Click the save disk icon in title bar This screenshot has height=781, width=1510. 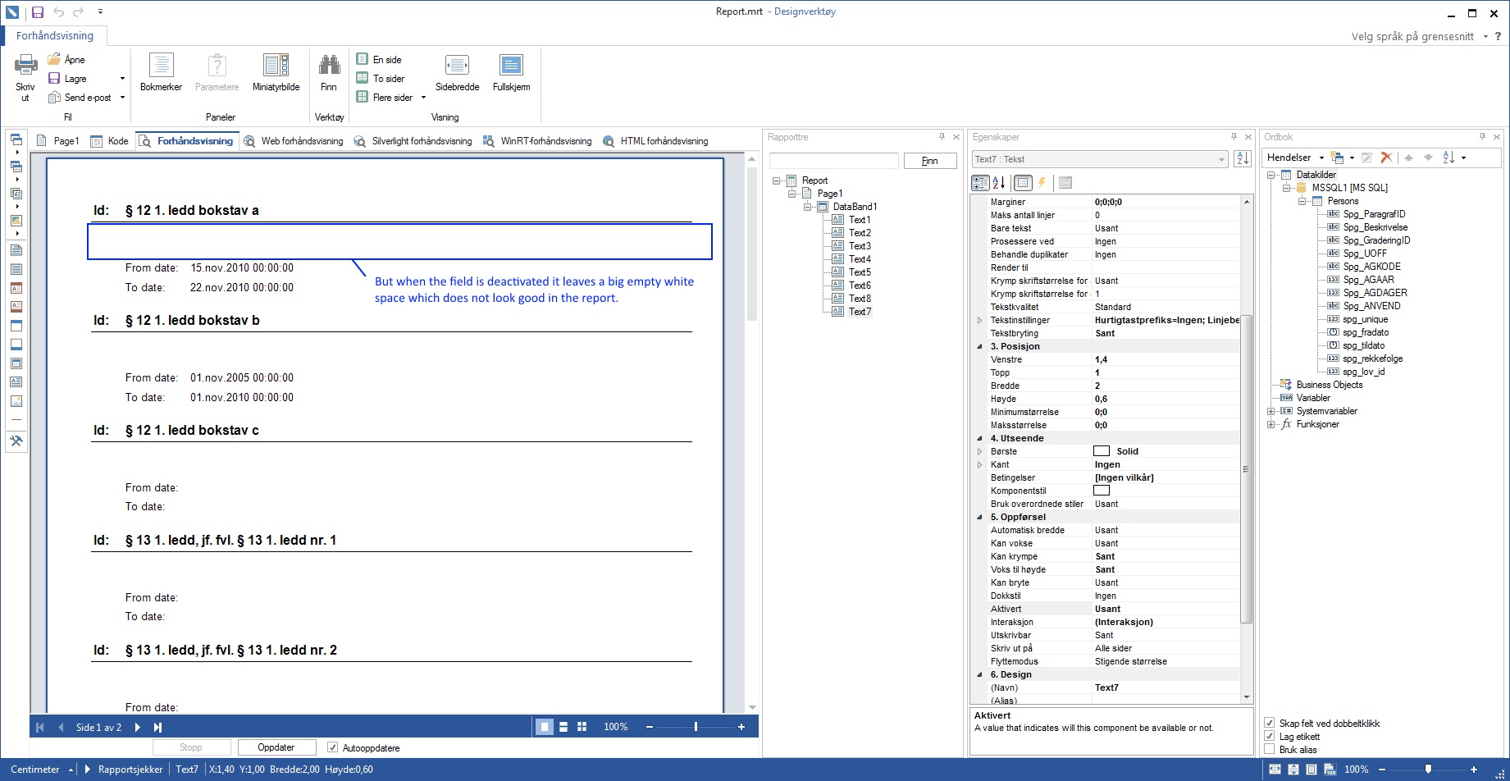click(x=37, y=11)
